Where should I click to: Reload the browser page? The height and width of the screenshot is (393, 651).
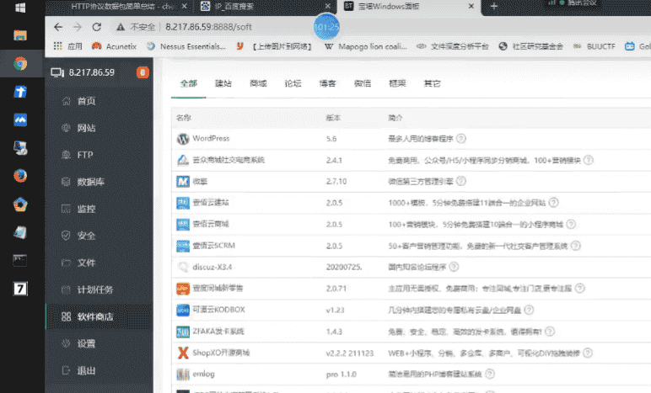pyautogui.click(x=97, y=27)
